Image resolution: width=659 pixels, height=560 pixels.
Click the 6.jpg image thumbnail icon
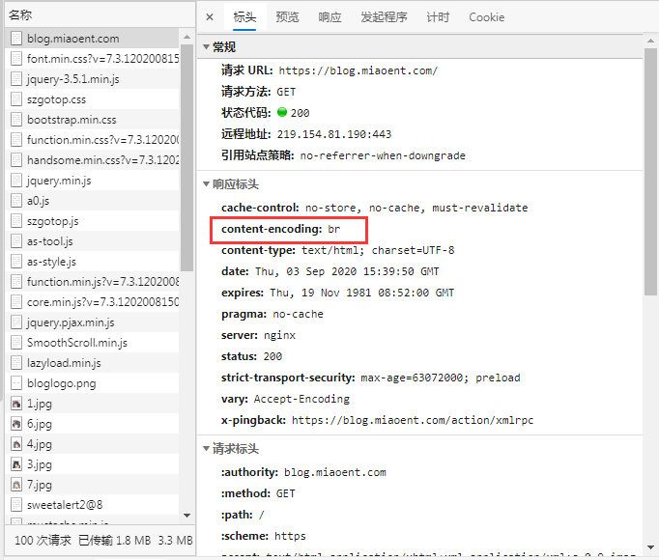coord(16,424)
